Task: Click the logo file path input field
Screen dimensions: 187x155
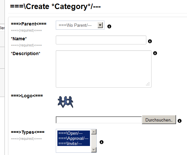Action: point(99,120)
